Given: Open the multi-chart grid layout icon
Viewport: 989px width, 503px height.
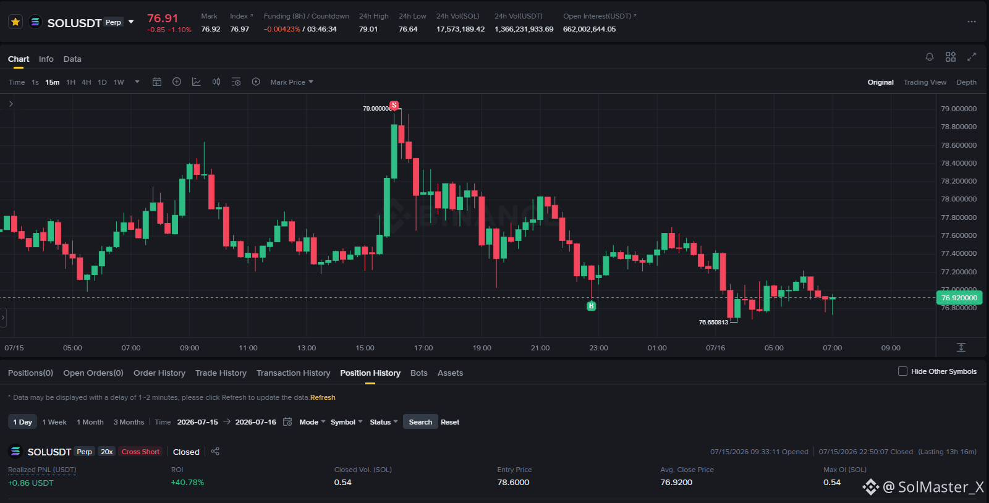Looking at the screenshot, I should [951, 57].
